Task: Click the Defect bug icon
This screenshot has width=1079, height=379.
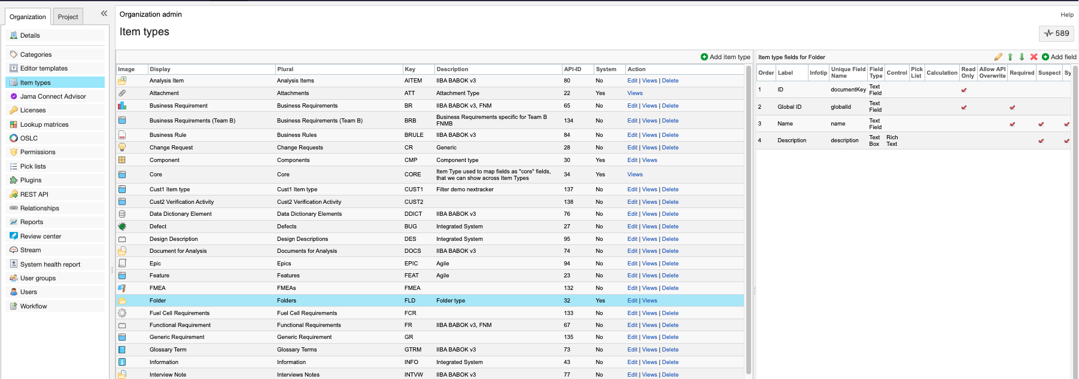Action: pyautogui.click(x=122, y=227)
